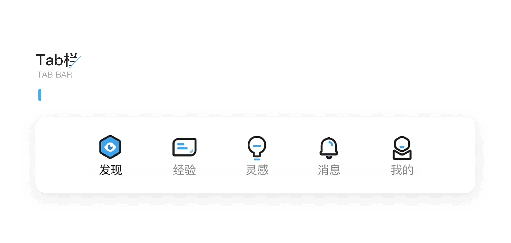Tap the hexagon eye Discover icon
This screenshot has width=511, height=243.
click(110, 147)
